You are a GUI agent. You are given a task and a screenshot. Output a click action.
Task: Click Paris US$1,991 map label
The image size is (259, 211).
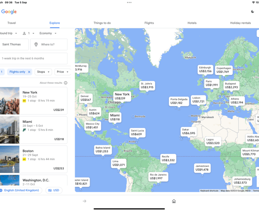[212, 83]
